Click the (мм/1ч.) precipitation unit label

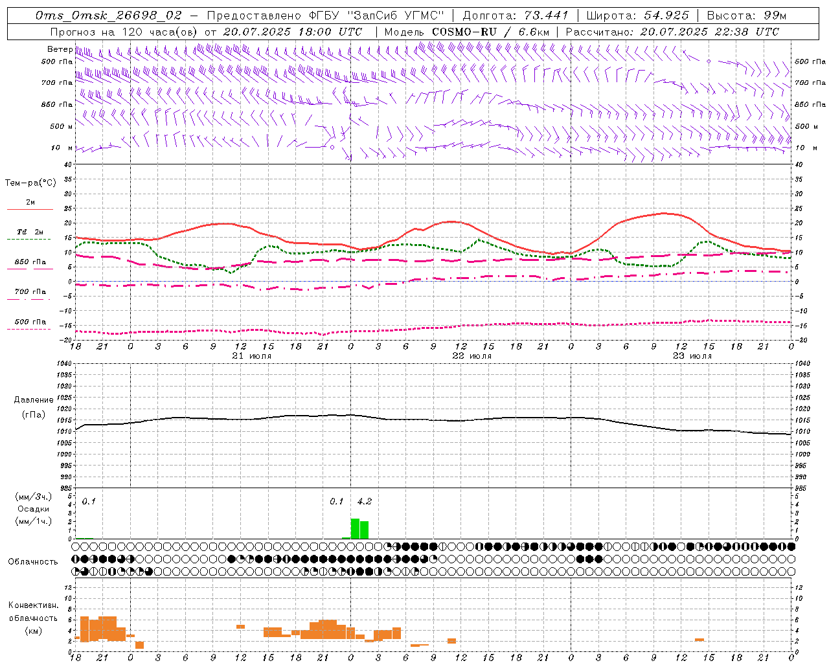click(33, 521)
